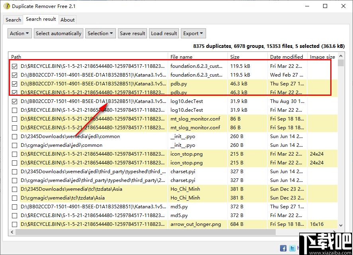Sort list by Path column header
The image size is (353, 255).
(88, 57)
